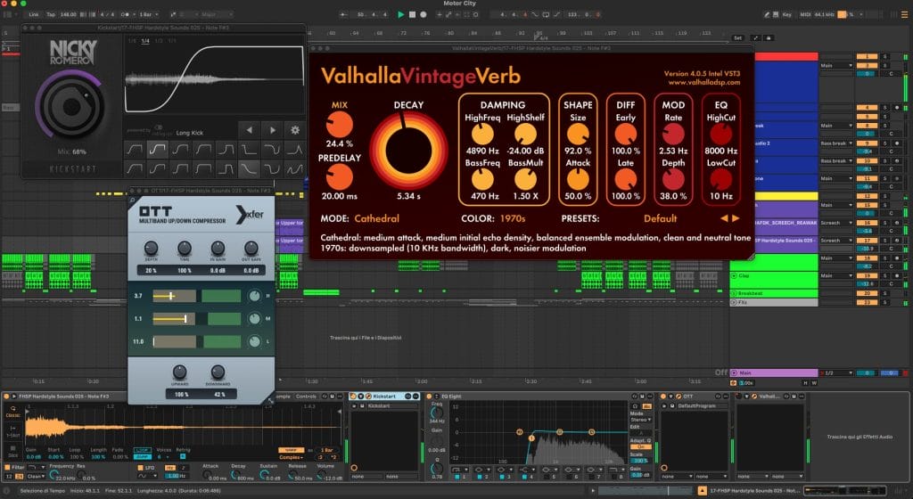Switch to the sampler Controls tab

306,397
